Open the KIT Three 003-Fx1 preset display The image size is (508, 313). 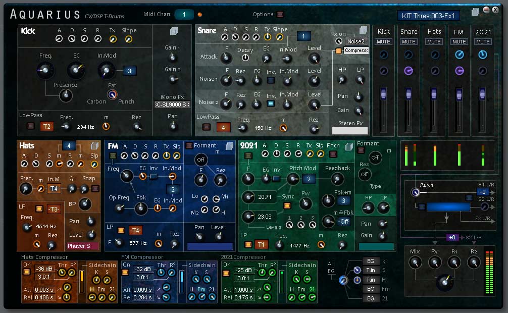428,16
